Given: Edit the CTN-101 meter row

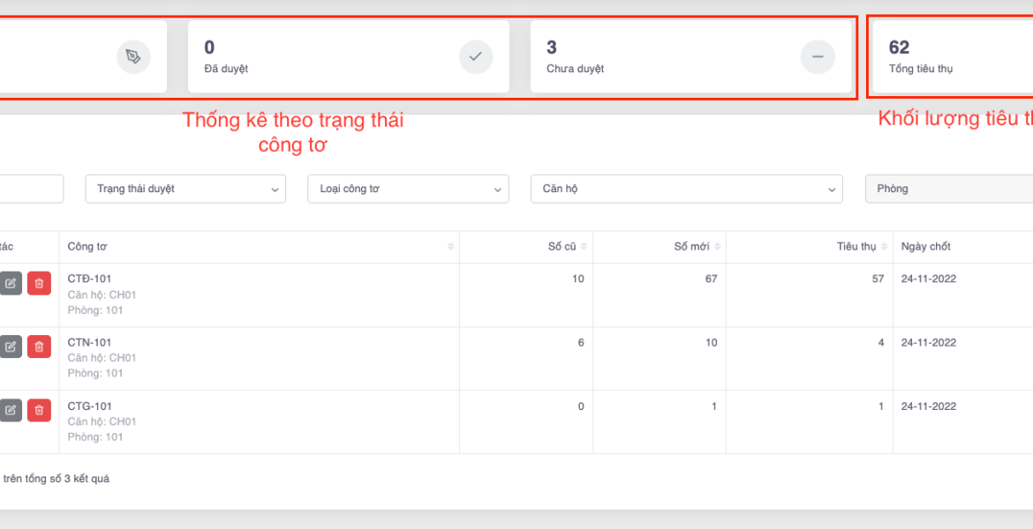Looking at the screenshot, I should pos(11,346).
